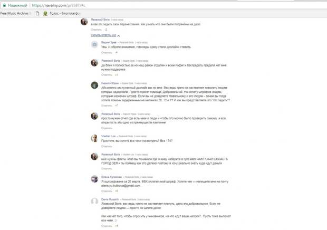Click Ответить under Vladten Los's comment

107,146
